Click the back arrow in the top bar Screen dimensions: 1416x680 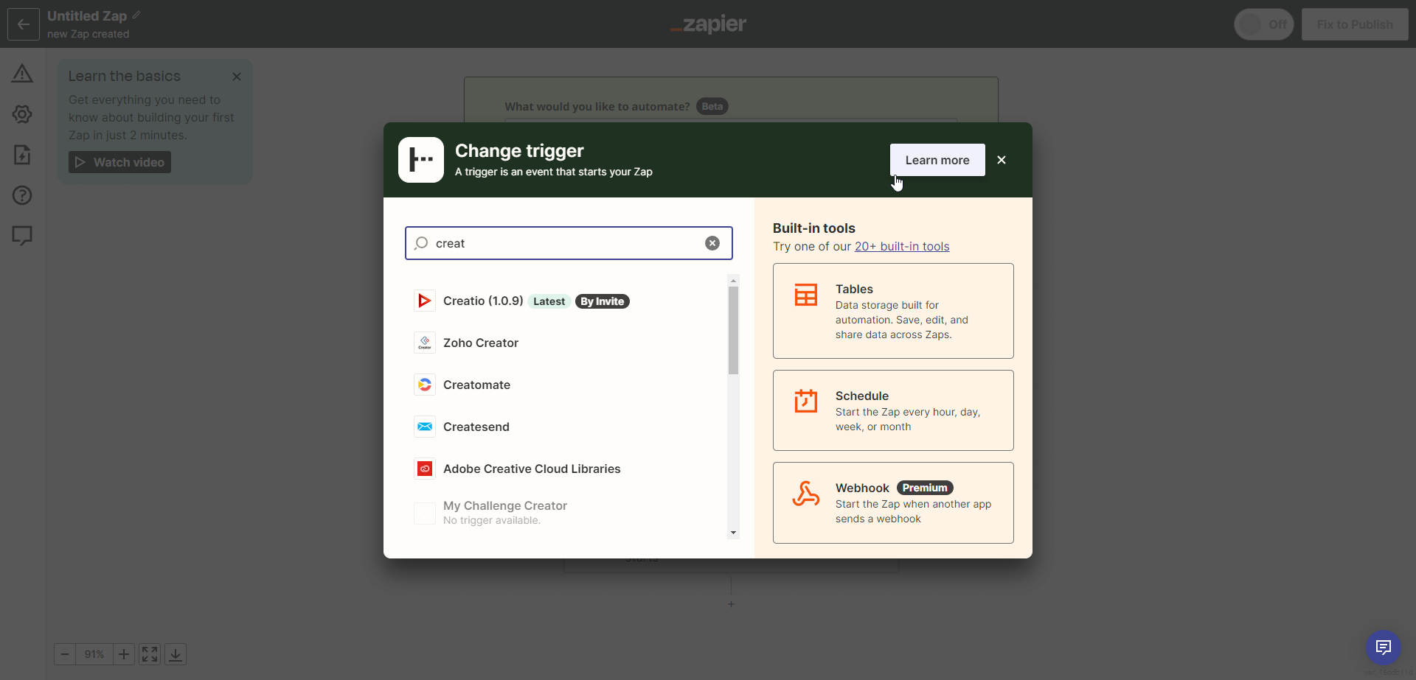[24, 24]
